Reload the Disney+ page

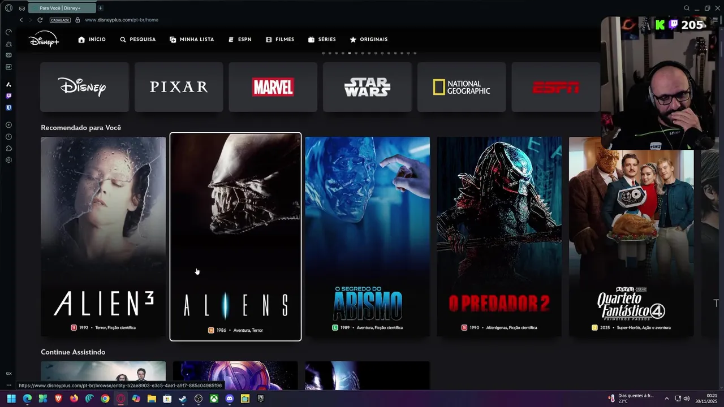tap(40, 20)
